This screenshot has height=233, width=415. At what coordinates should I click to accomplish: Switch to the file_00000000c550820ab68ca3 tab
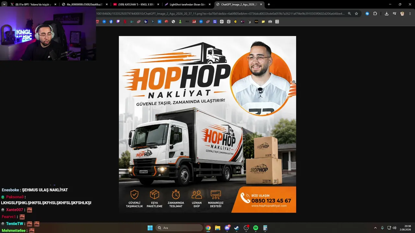85,5
